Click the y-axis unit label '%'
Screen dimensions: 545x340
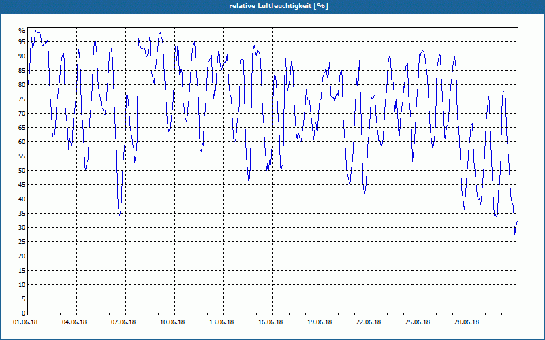[x=22, y=31]
